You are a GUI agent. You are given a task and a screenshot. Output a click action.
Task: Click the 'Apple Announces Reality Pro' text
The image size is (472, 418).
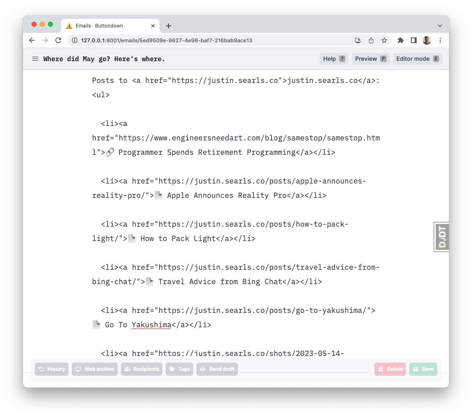coord(227,195)
